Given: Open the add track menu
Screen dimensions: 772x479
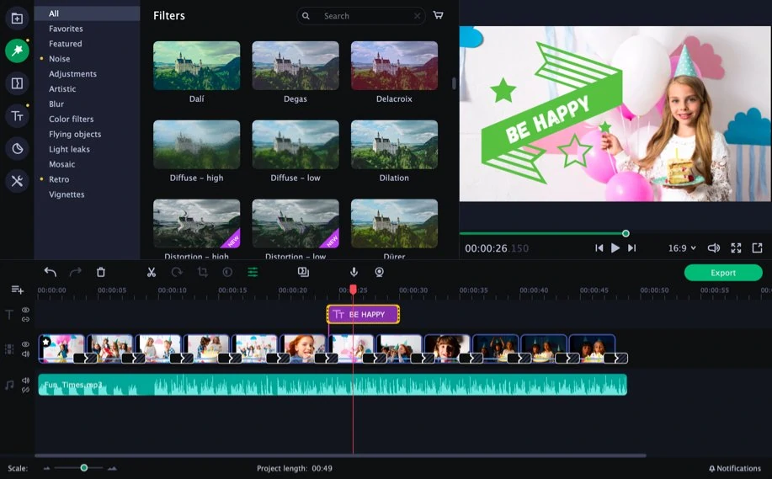Looking at the screenshot, I should coord(17,290).
